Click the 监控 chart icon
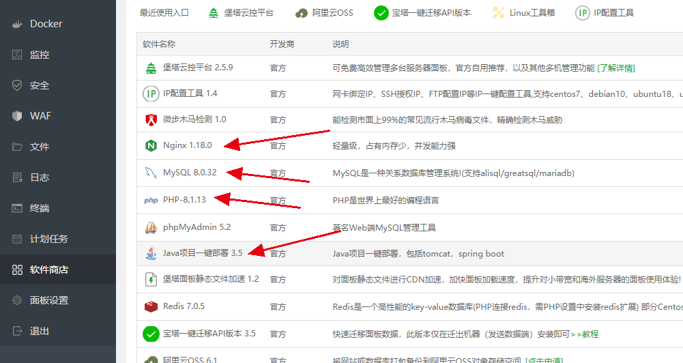 pyautogui.click(x=17, y=55)
